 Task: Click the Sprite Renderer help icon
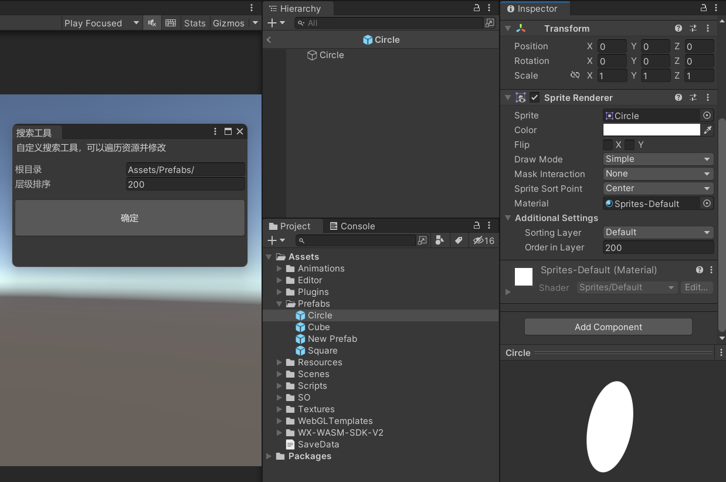[x=678, y=97]
